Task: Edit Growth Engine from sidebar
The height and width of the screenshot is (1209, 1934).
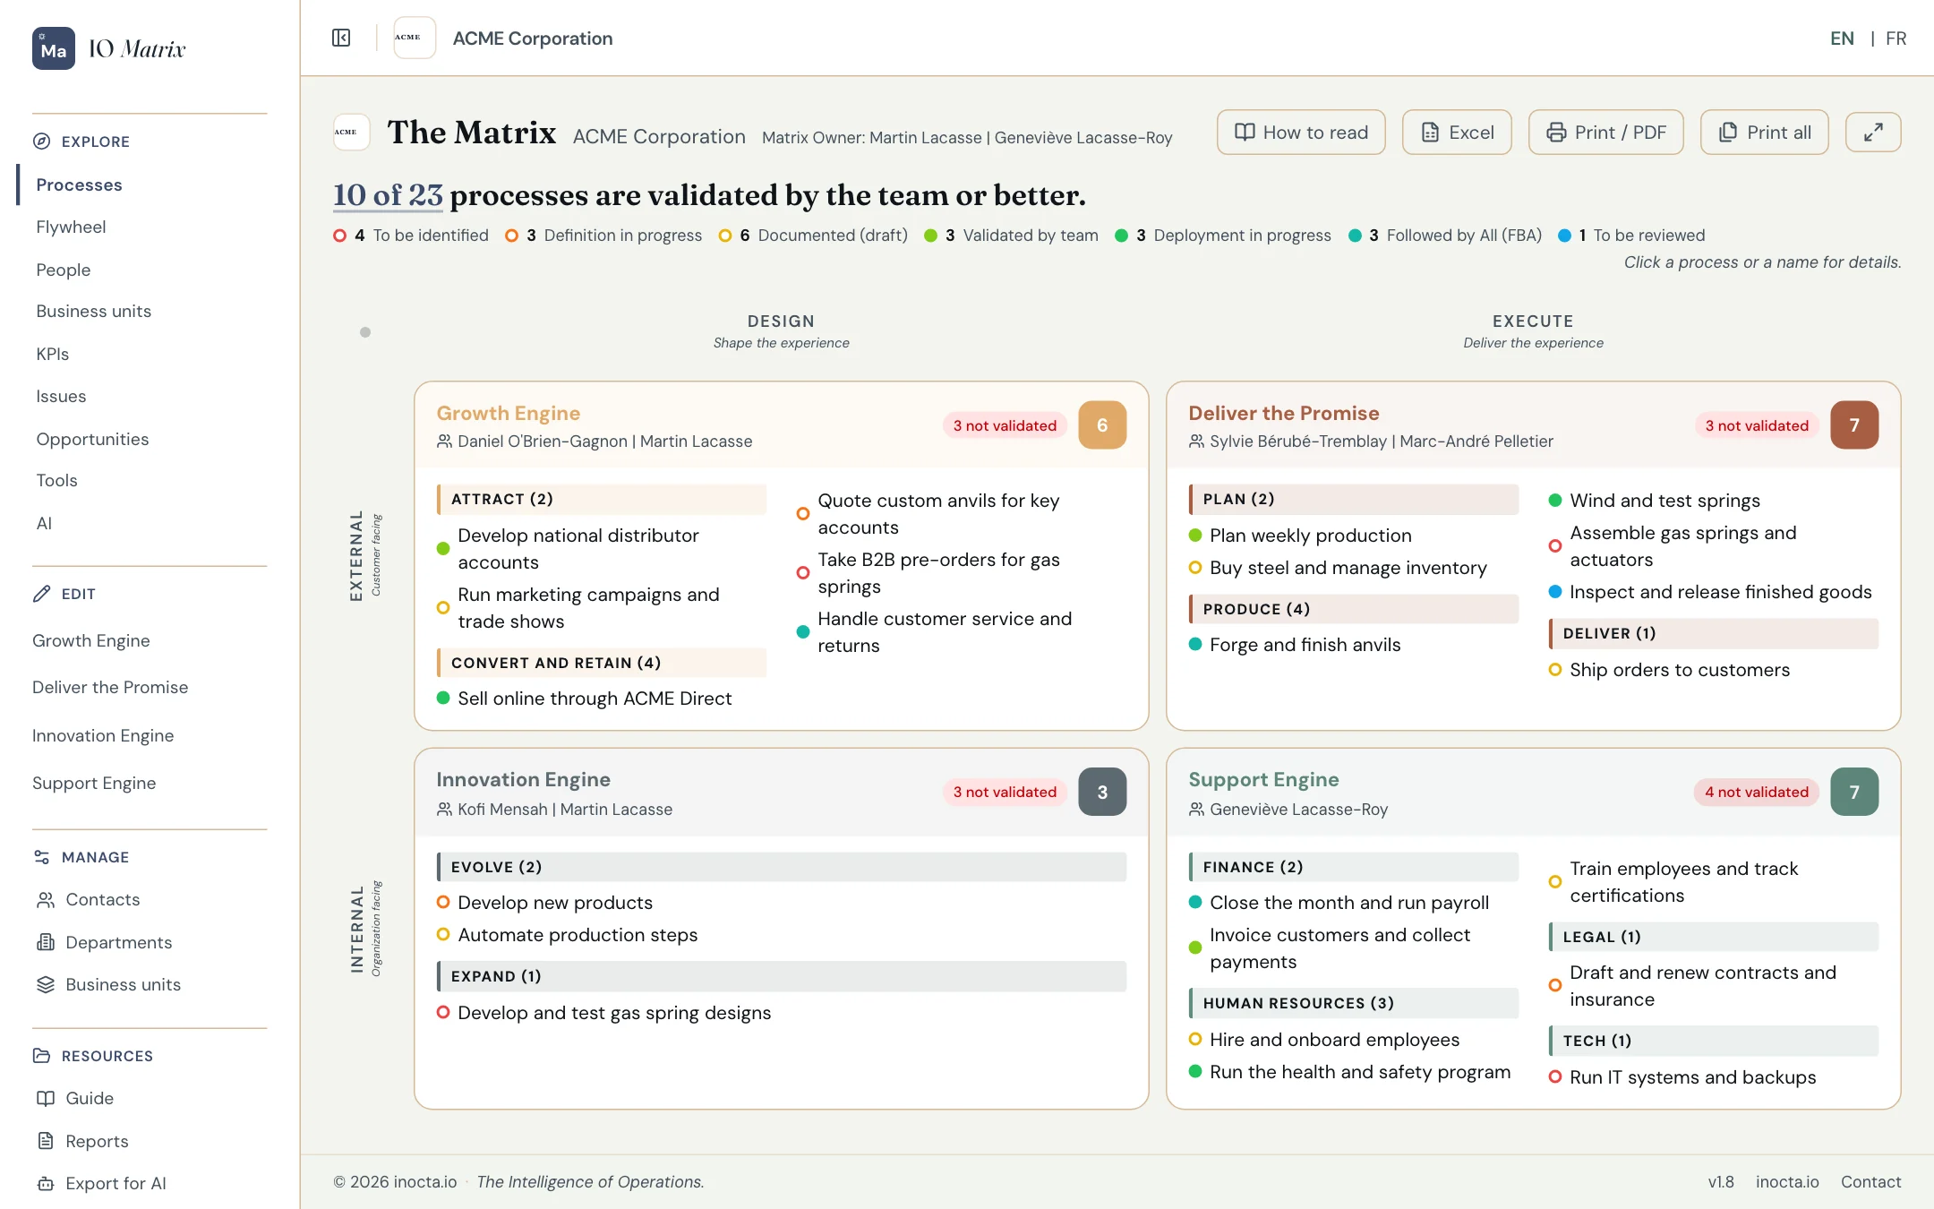Action: [91, 640]
